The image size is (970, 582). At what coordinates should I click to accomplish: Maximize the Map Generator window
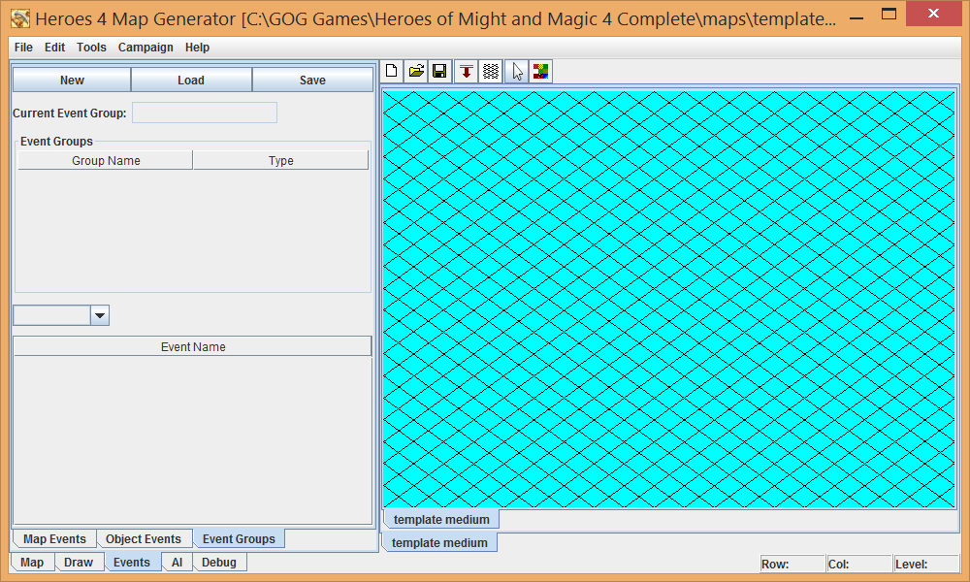[x=889, y=15]
